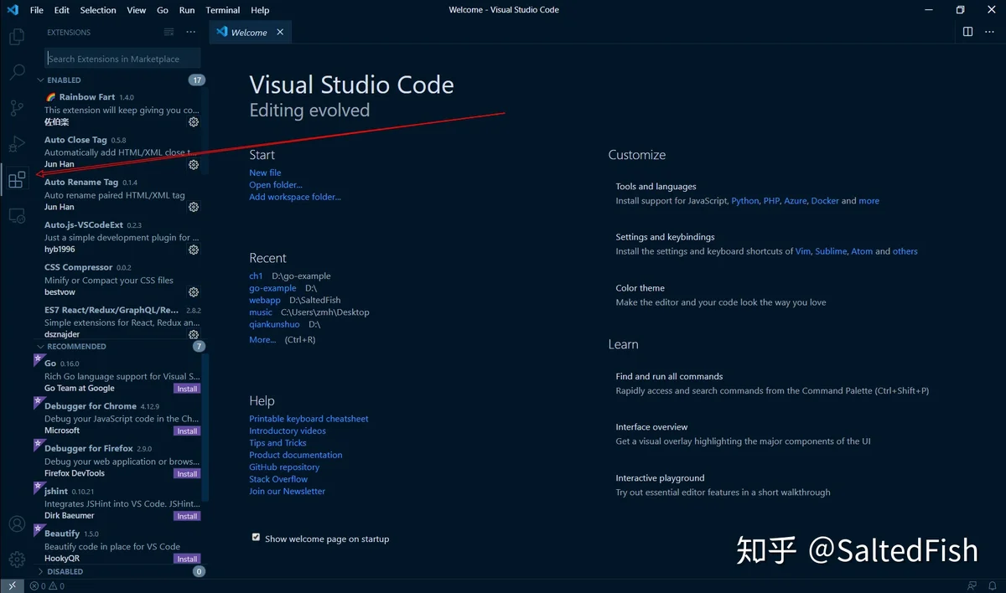Open the Manage gear in activity bar
Viewport: 1006px width, 593px height.
17,559
